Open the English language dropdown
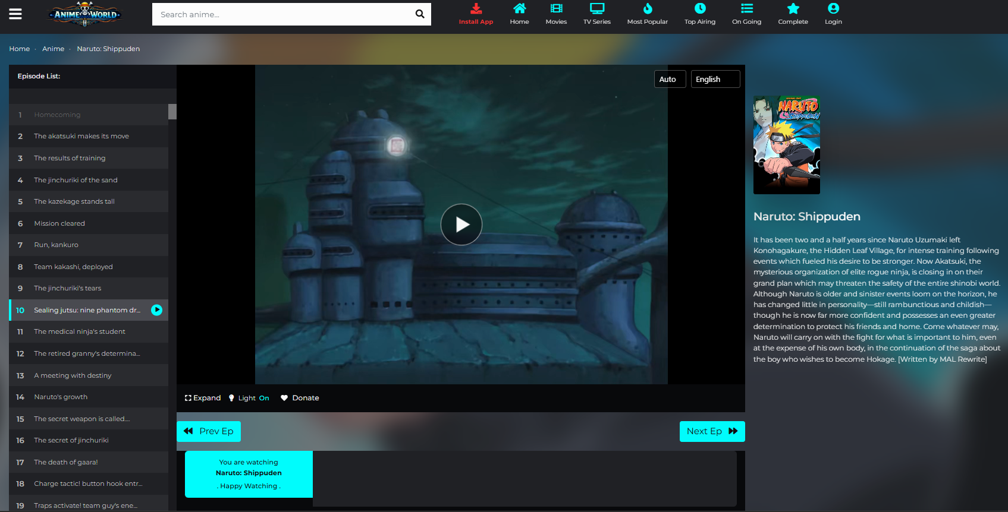Viewport: 1008px width, 512px height. [x=715, y=79]
